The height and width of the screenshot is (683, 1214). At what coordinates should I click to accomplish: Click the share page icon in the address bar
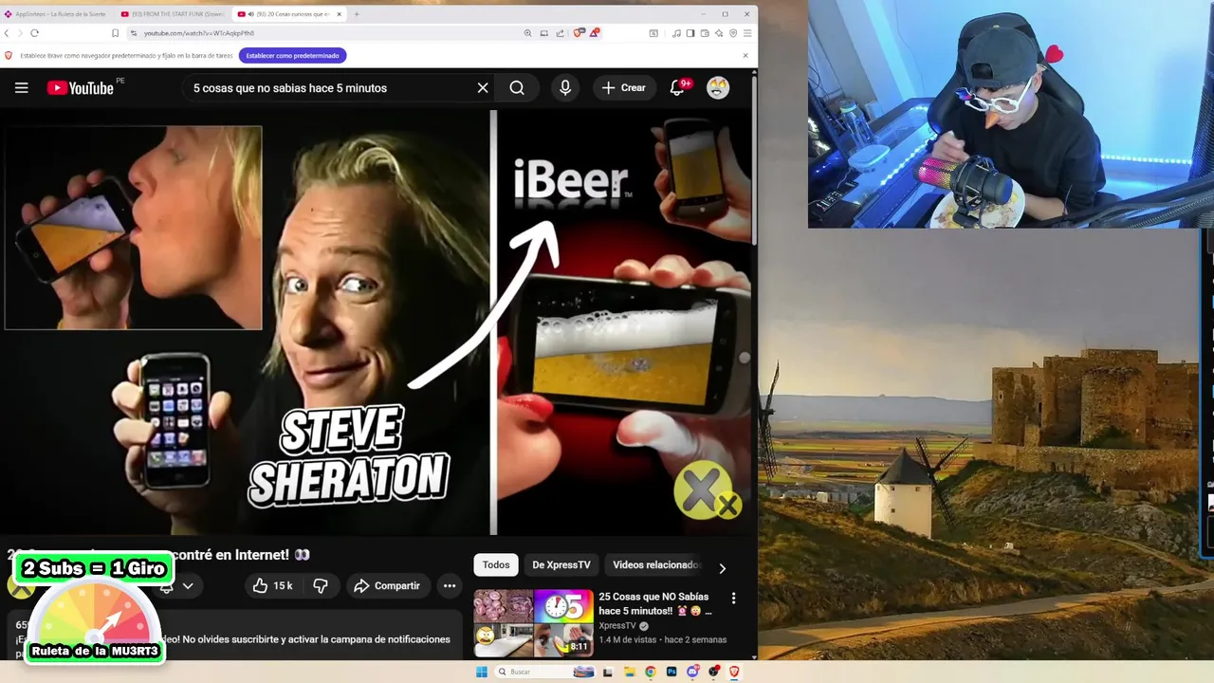[560, 33]
